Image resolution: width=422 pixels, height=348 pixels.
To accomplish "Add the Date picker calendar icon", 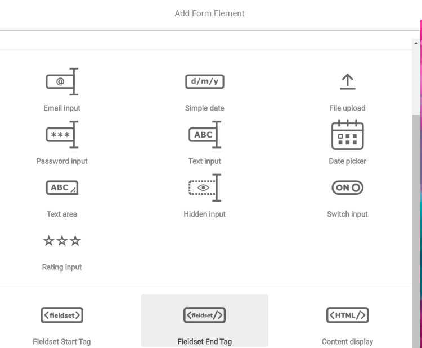I will (348, 135).
